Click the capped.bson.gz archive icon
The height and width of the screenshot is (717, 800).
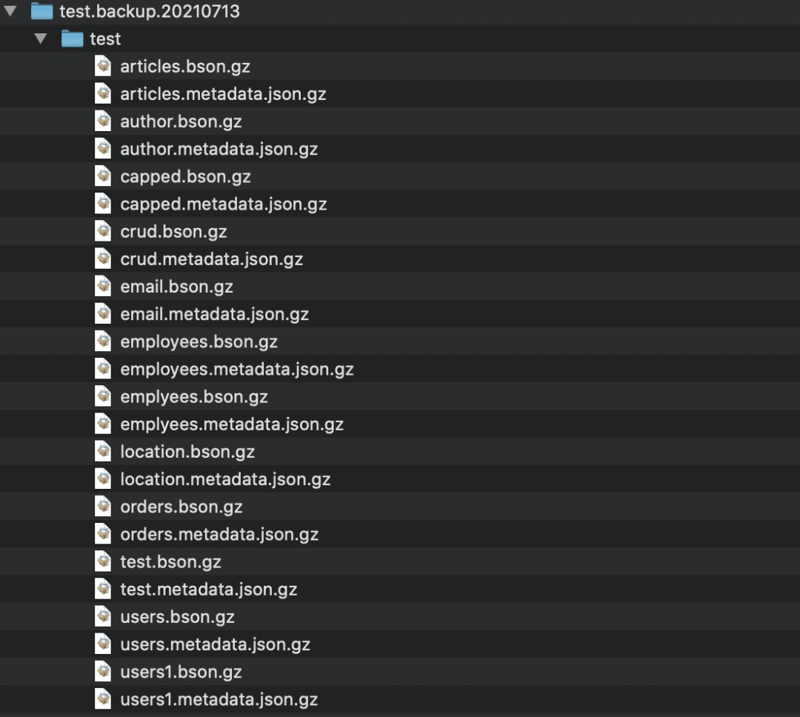click(103, 176)
